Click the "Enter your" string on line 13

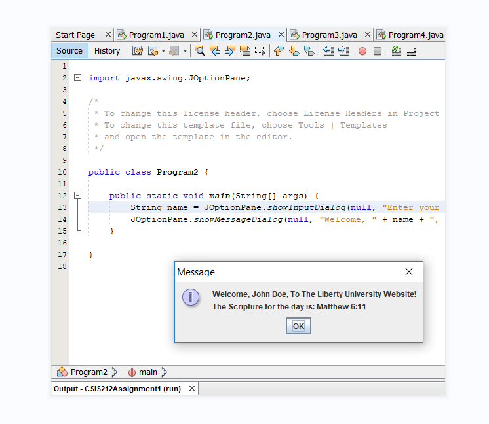point(411,207)
